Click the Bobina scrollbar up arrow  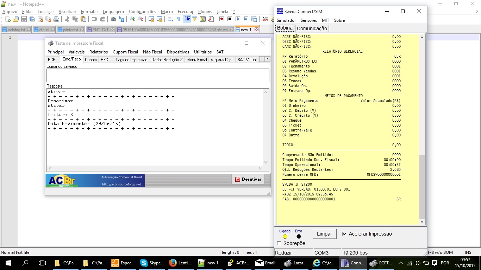(x=422, y=37)
